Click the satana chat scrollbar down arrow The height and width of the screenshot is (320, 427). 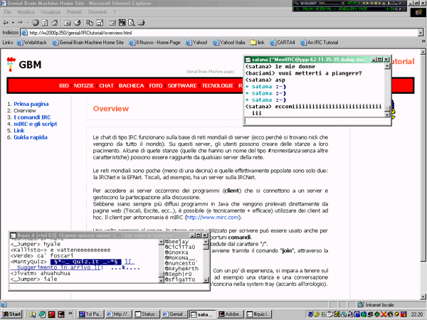[x=388, y=114]
